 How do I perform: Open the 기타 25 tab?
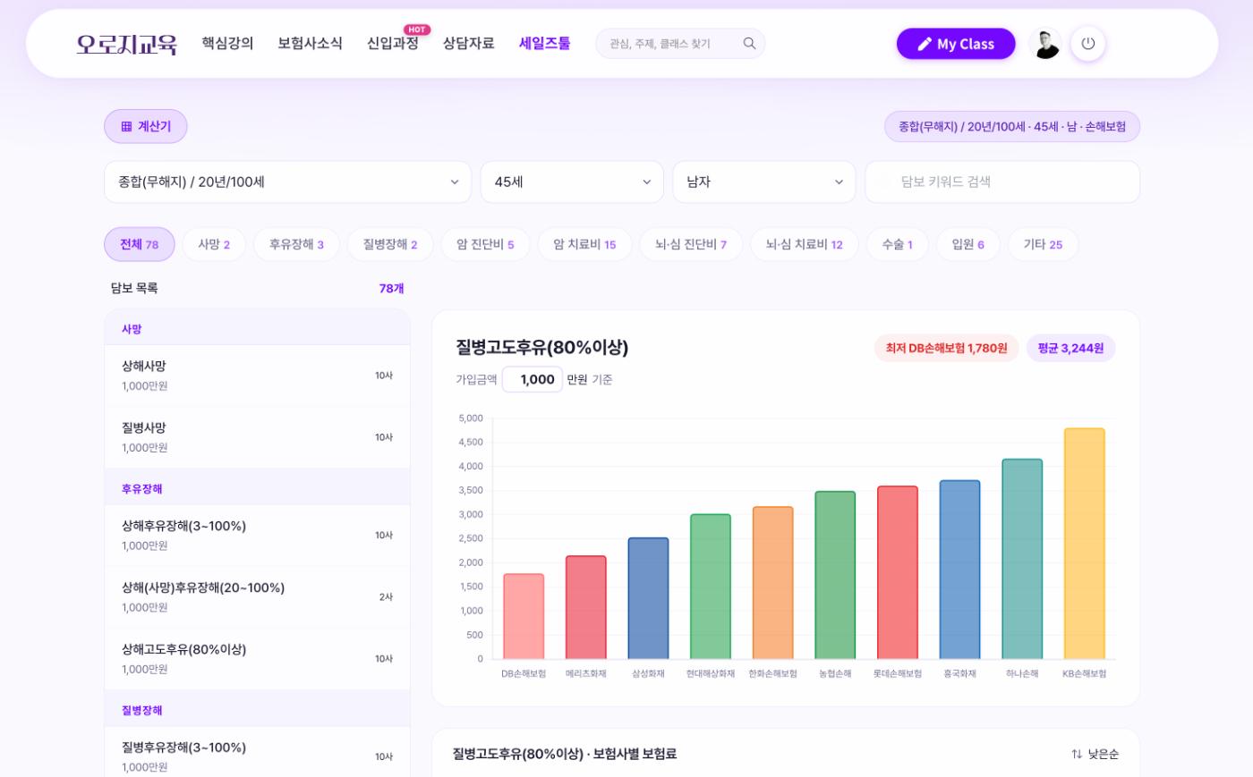pos(1043,244)
